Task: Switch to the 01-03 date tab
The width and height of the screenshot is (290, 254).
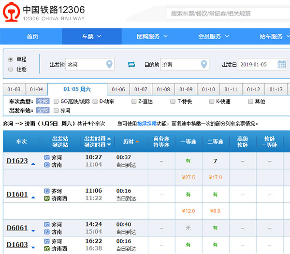Action: pyautogui.click(x=14, y=89)
